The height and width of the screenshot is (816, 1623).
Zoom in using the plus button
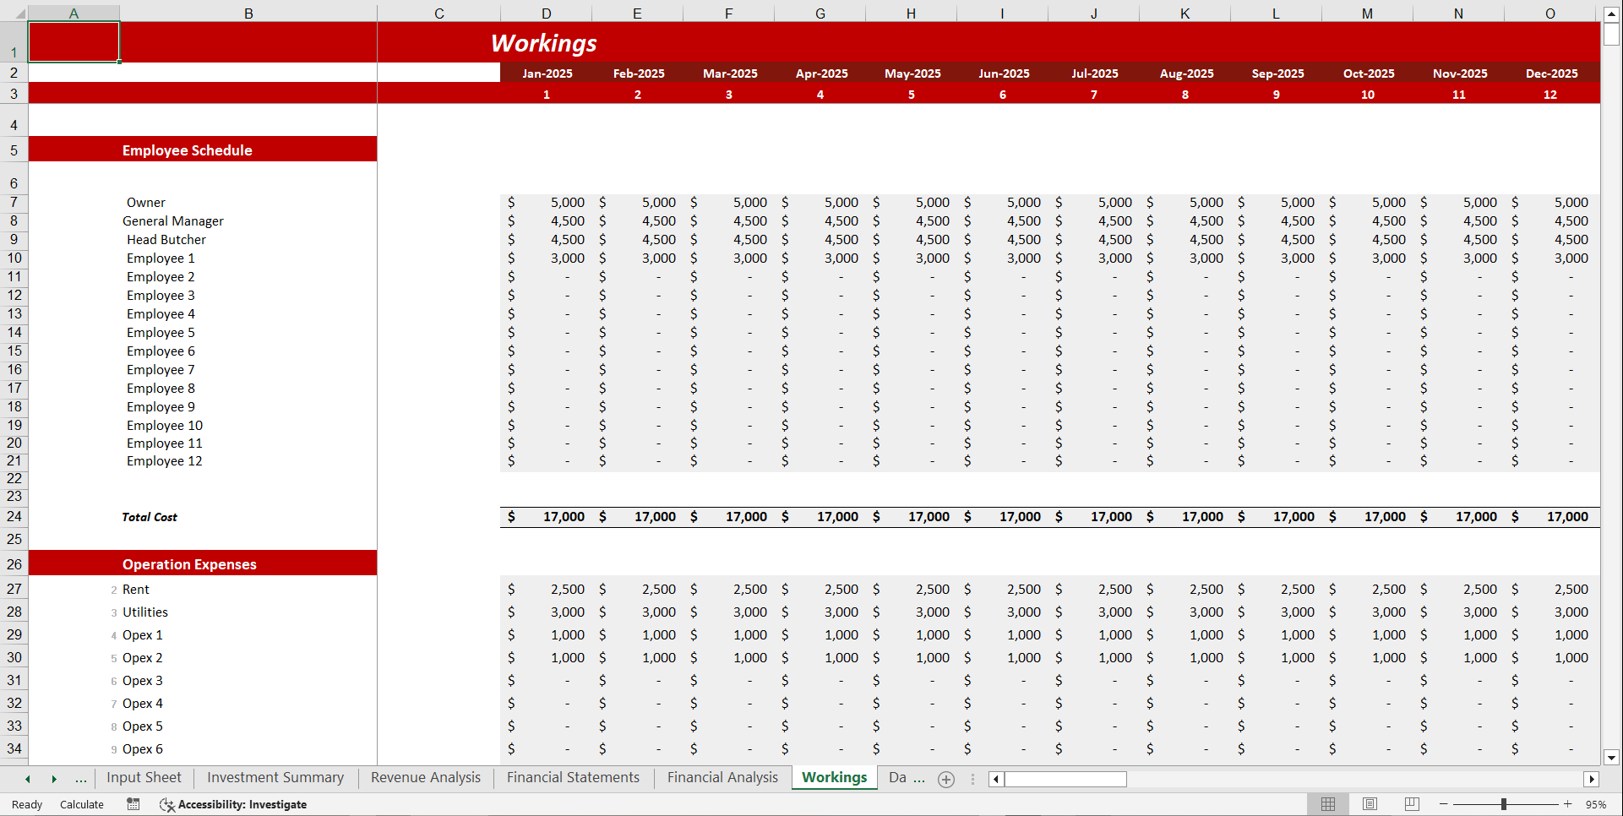[1567, 804]
